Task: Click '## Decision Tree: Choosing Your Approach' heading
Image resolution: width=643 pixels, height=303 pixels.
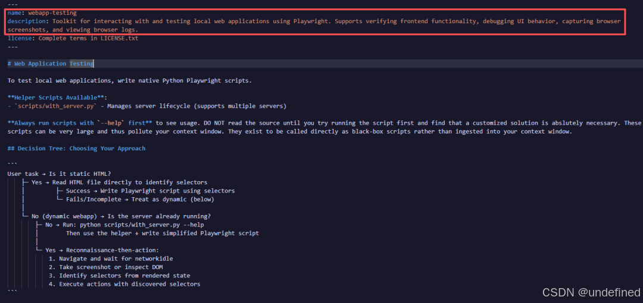Action: tap(76, 149)
